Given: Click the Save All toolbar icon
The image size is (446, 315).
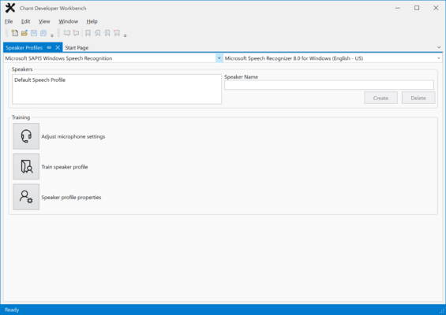Looking at the screenshot, I should (x=43, y=33).
